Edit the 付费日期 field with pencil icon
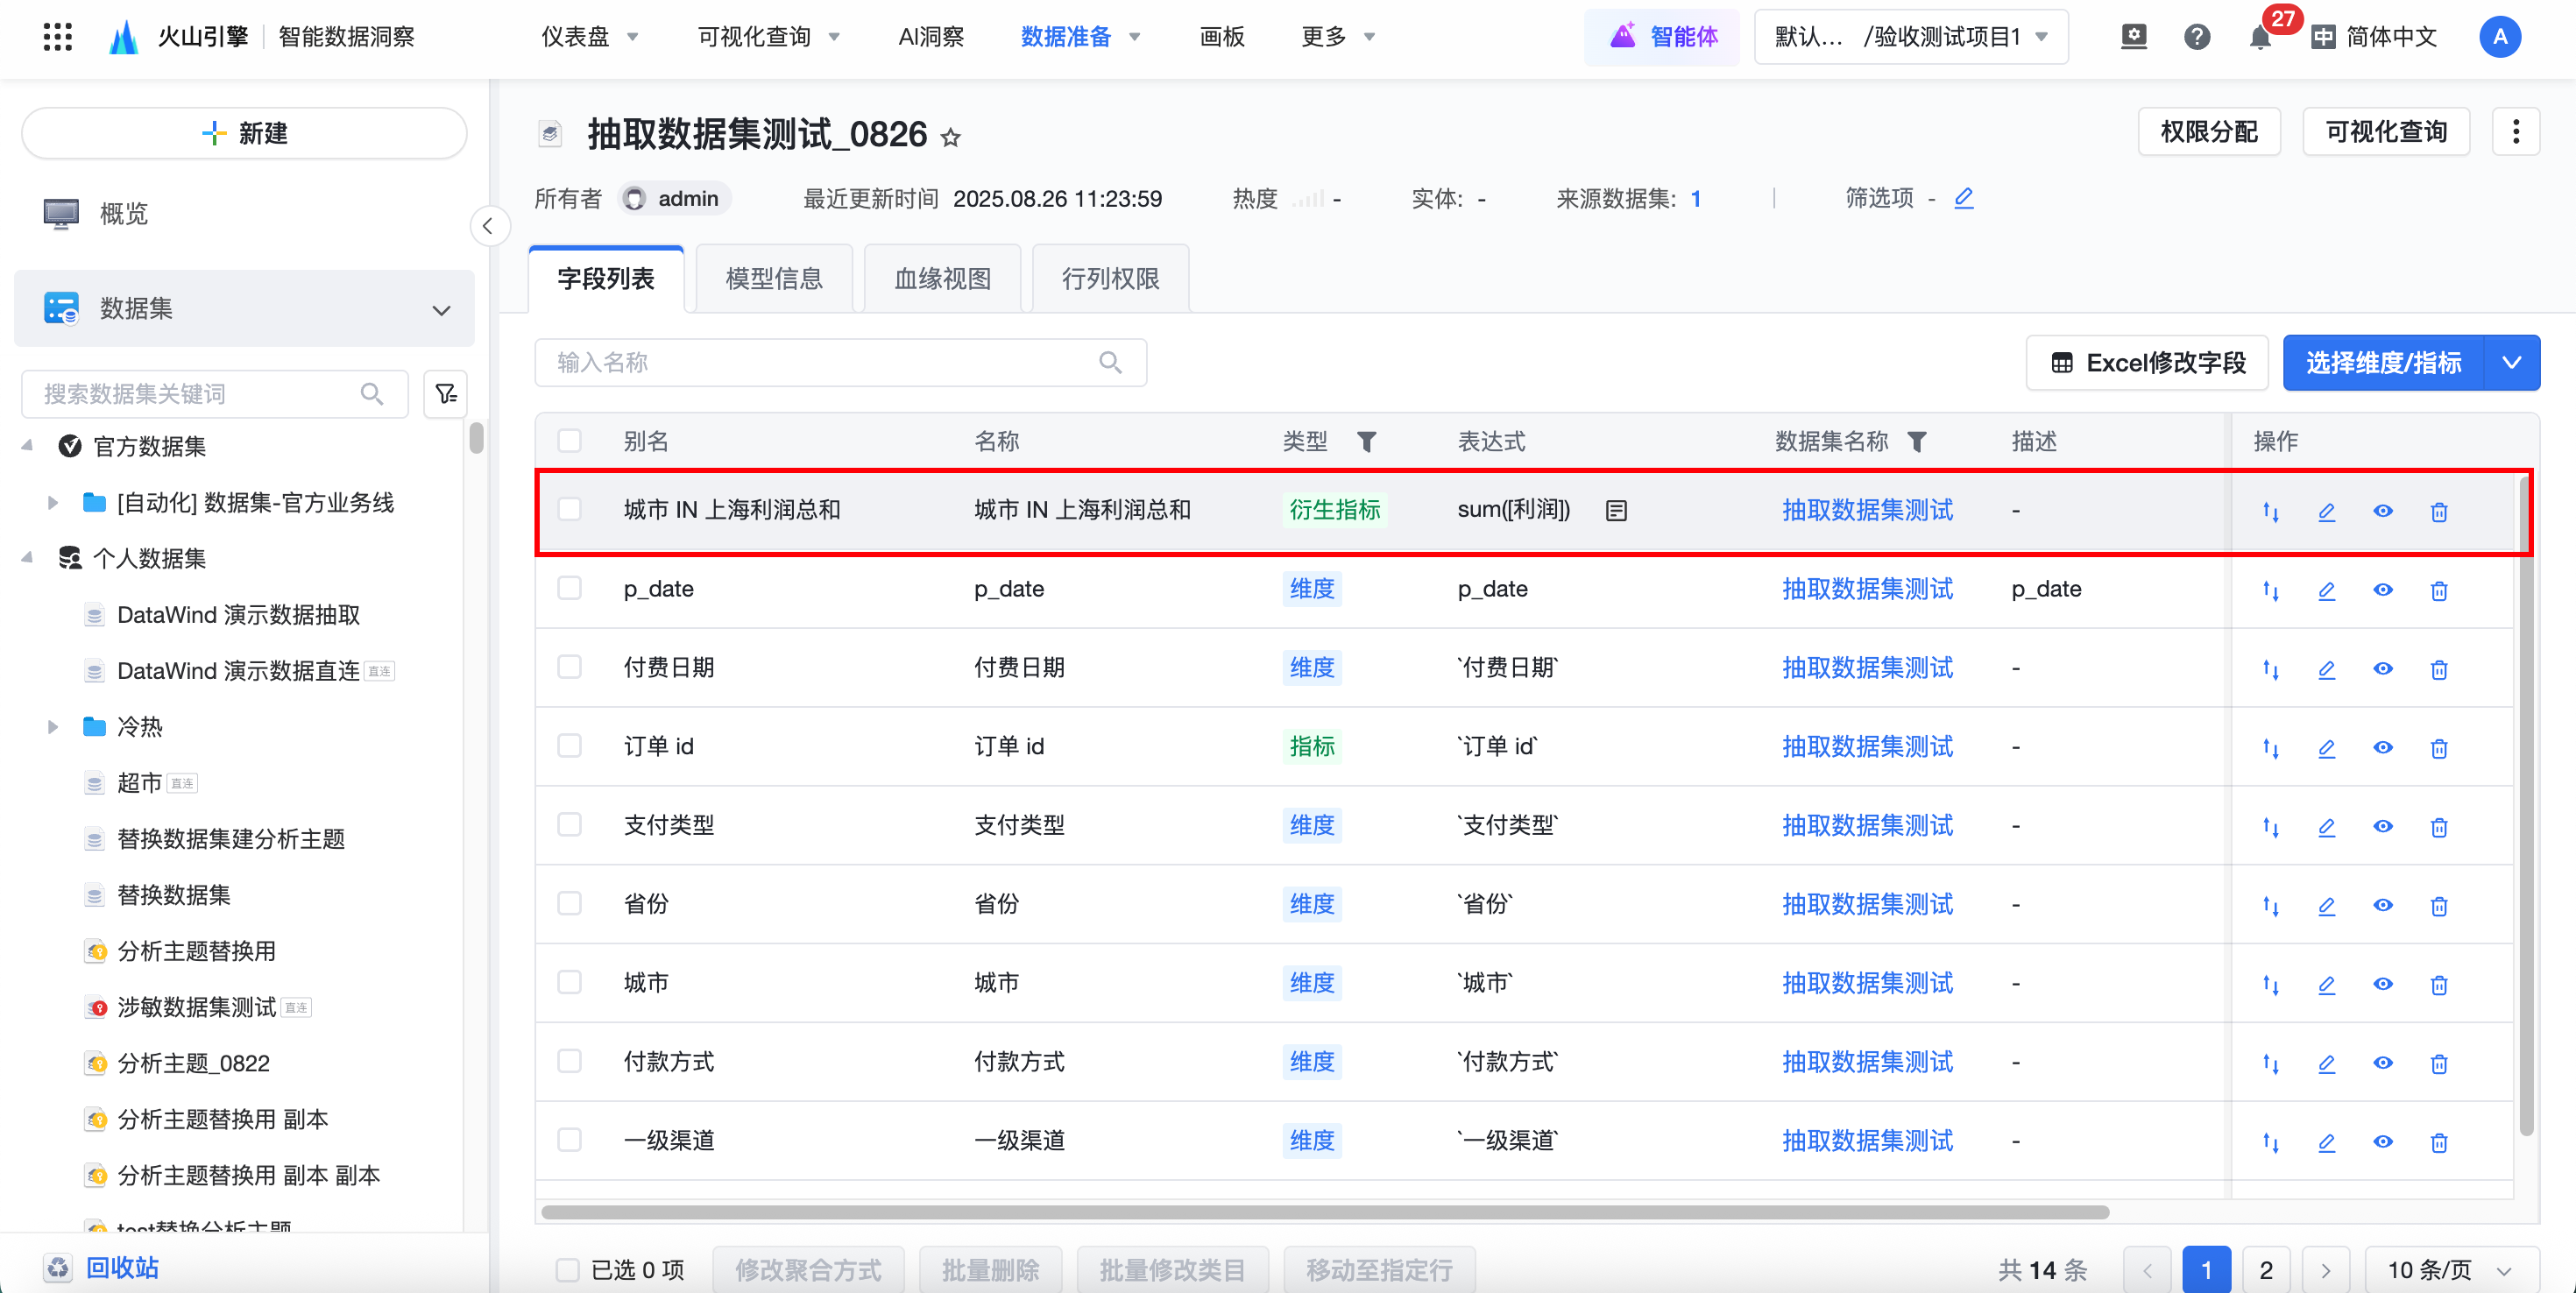 point(2326,669)
